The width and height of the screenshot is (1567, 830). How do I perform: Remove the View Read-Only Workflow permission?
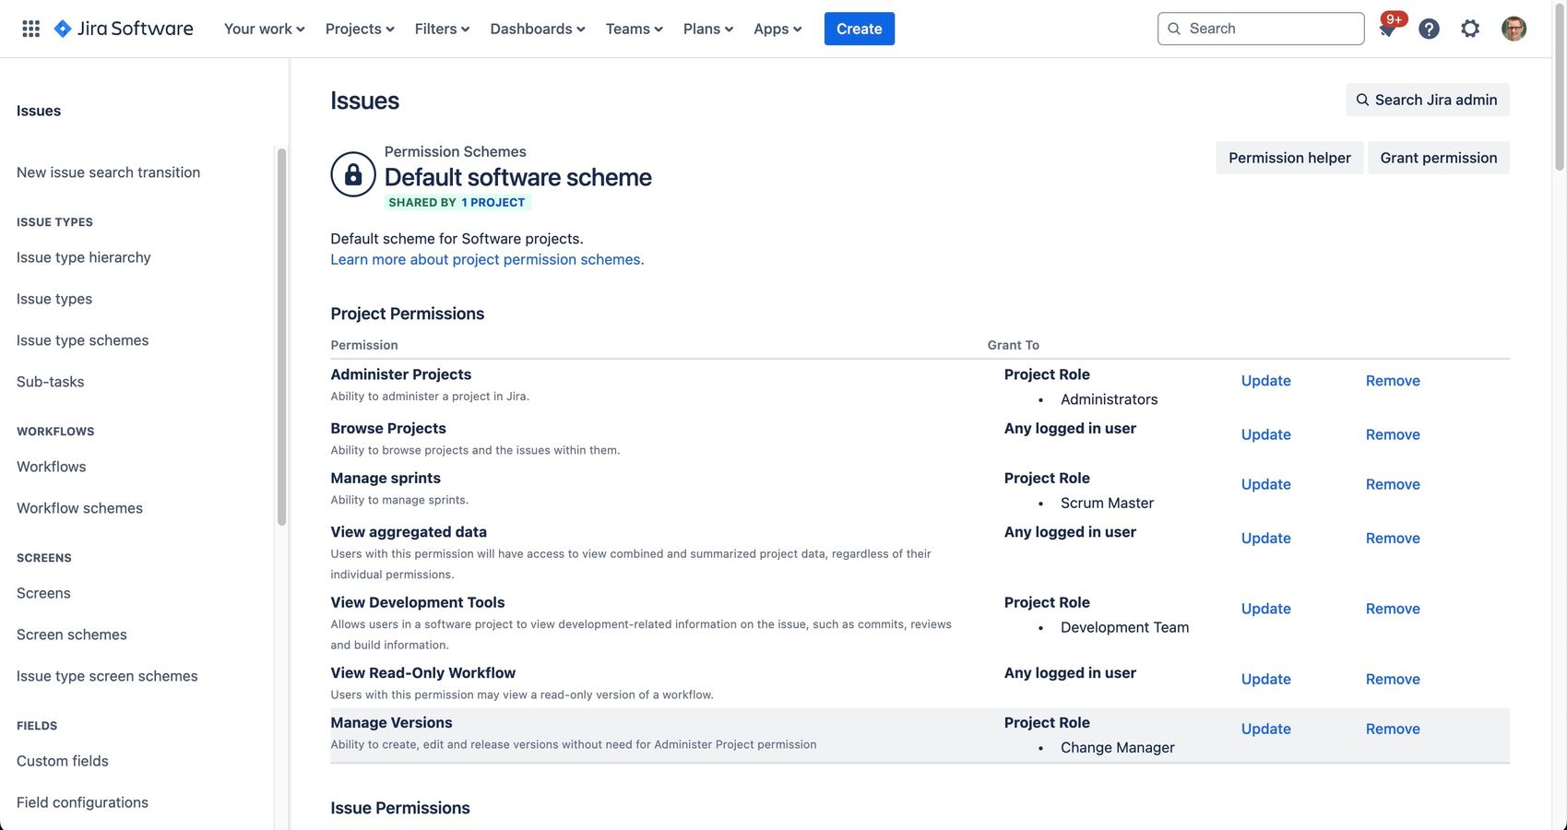click(1393, 679)
